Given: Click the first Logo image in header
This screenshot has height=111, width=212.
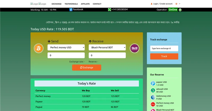Looking at the screenshot, I should (x=34, y=4).
